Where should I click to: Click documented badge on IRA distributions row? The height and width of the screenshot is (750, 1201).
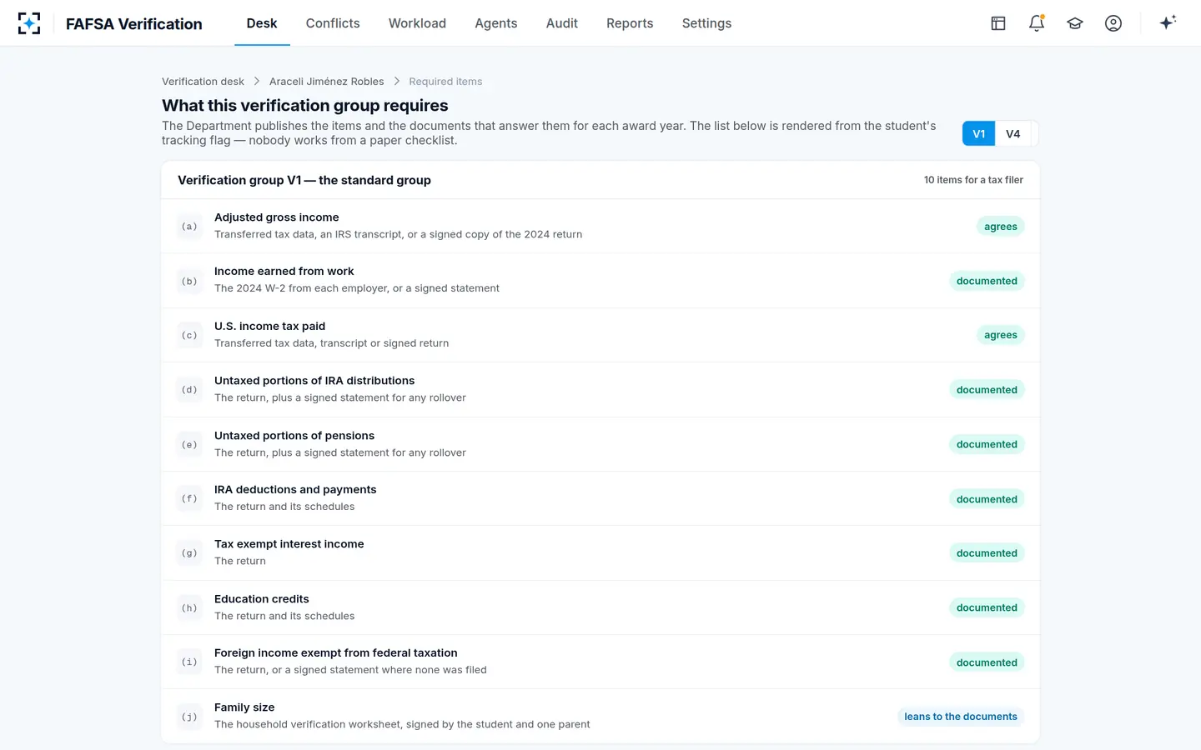click(987, 390)
